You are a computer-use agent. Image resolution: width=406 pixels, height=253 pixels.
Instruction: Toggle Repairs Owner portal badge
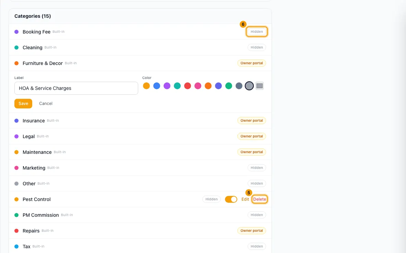click(x=252, y=231)
